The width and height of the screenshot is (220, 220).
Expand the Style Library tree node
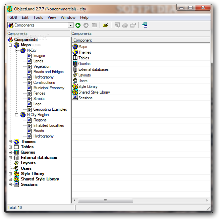point(10,174)
